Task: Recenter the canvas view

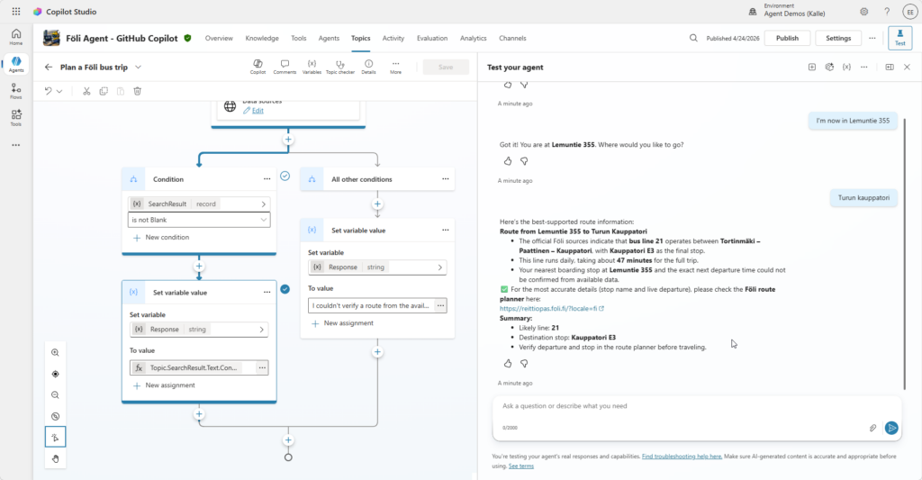Action: coord(55,374)
